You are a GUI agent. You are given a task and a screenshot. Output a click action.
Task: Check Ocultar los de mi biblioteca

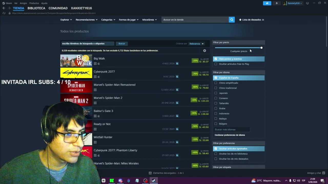pyautogui.click(x=216, y=154)
